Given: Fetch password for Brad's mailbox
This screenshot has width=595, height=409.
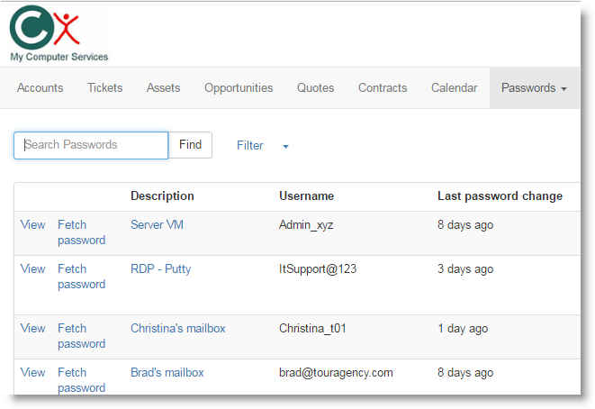Looking at the screenshot, I should pyautogui.click(x=81, y=380).
